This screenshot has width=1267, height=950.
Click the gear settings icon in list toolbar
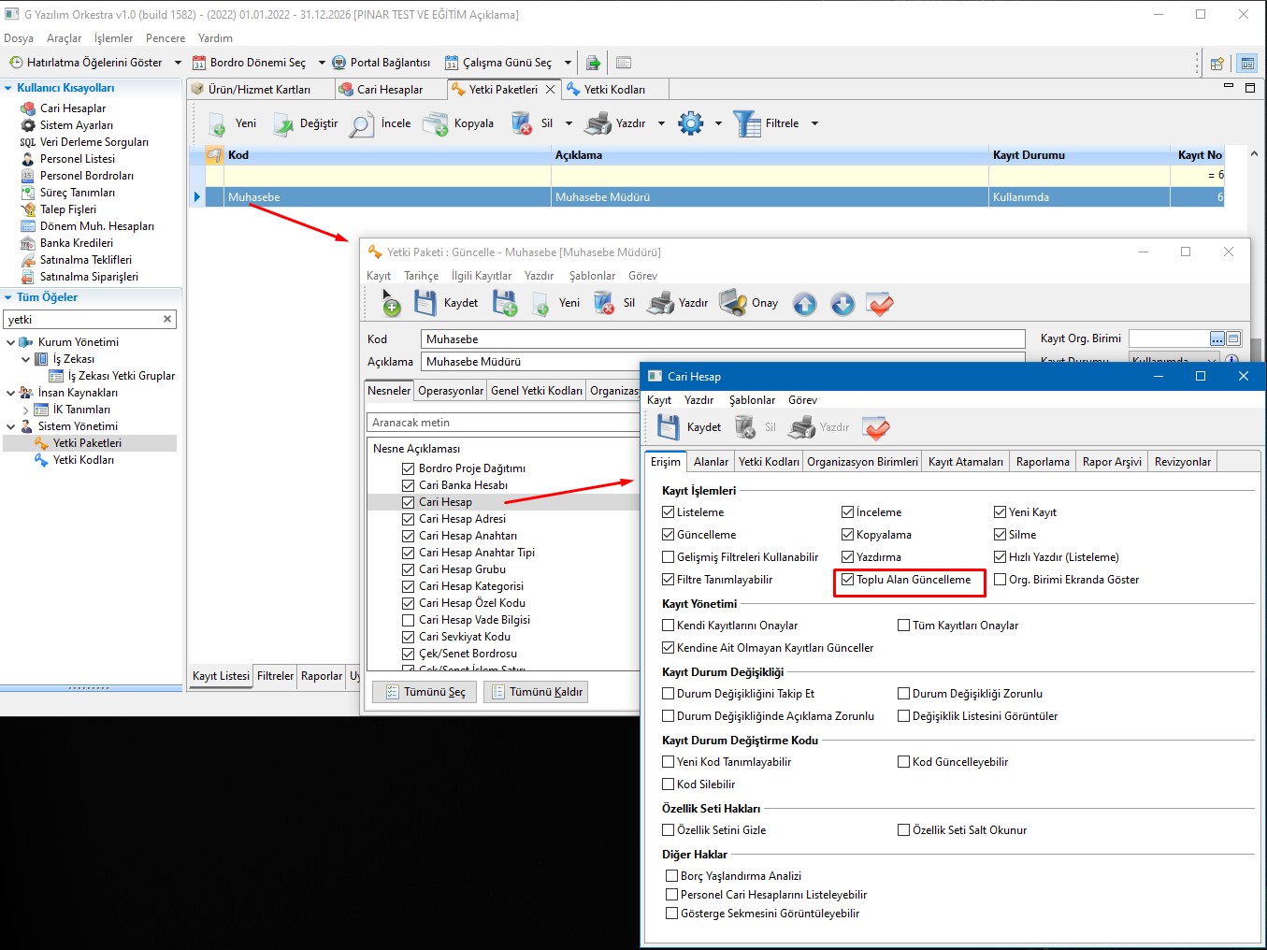point(690,123)
